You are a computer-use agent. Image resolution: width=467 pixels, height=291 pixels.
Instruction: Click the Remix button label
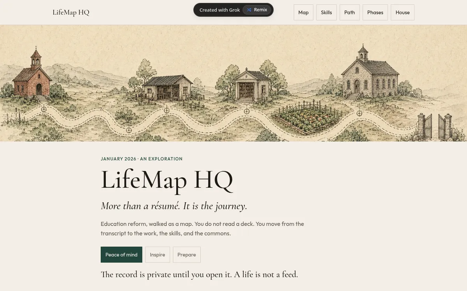tap(261, 10)
